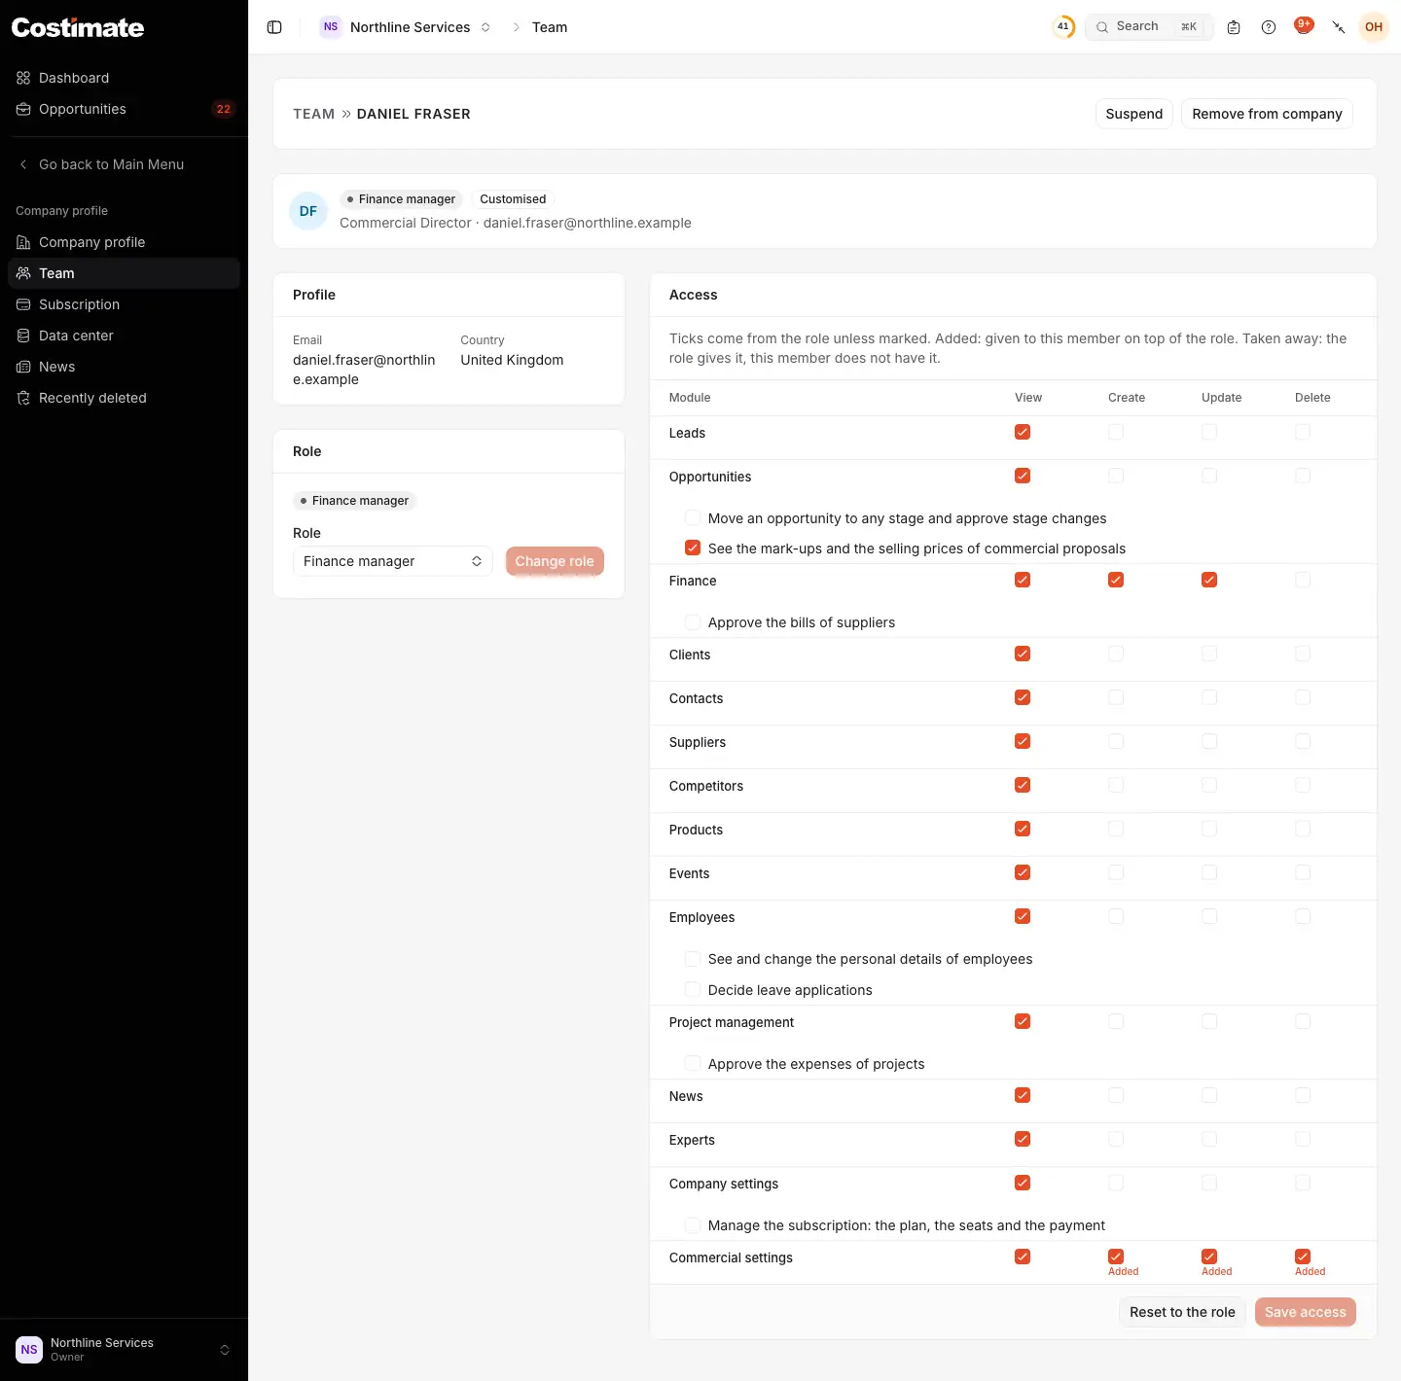This screenshot has width=1401, height=1381.
Task: Click the Search field in the header
Action: (1149, 27)
